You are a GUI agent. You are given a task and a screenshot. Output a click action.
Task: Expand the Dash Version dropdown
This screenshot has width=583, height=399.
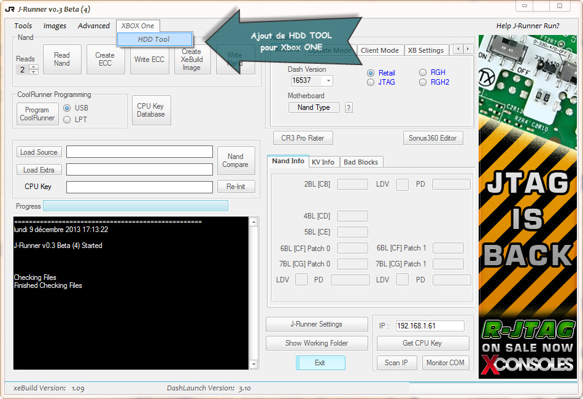(x=328, y=80)
